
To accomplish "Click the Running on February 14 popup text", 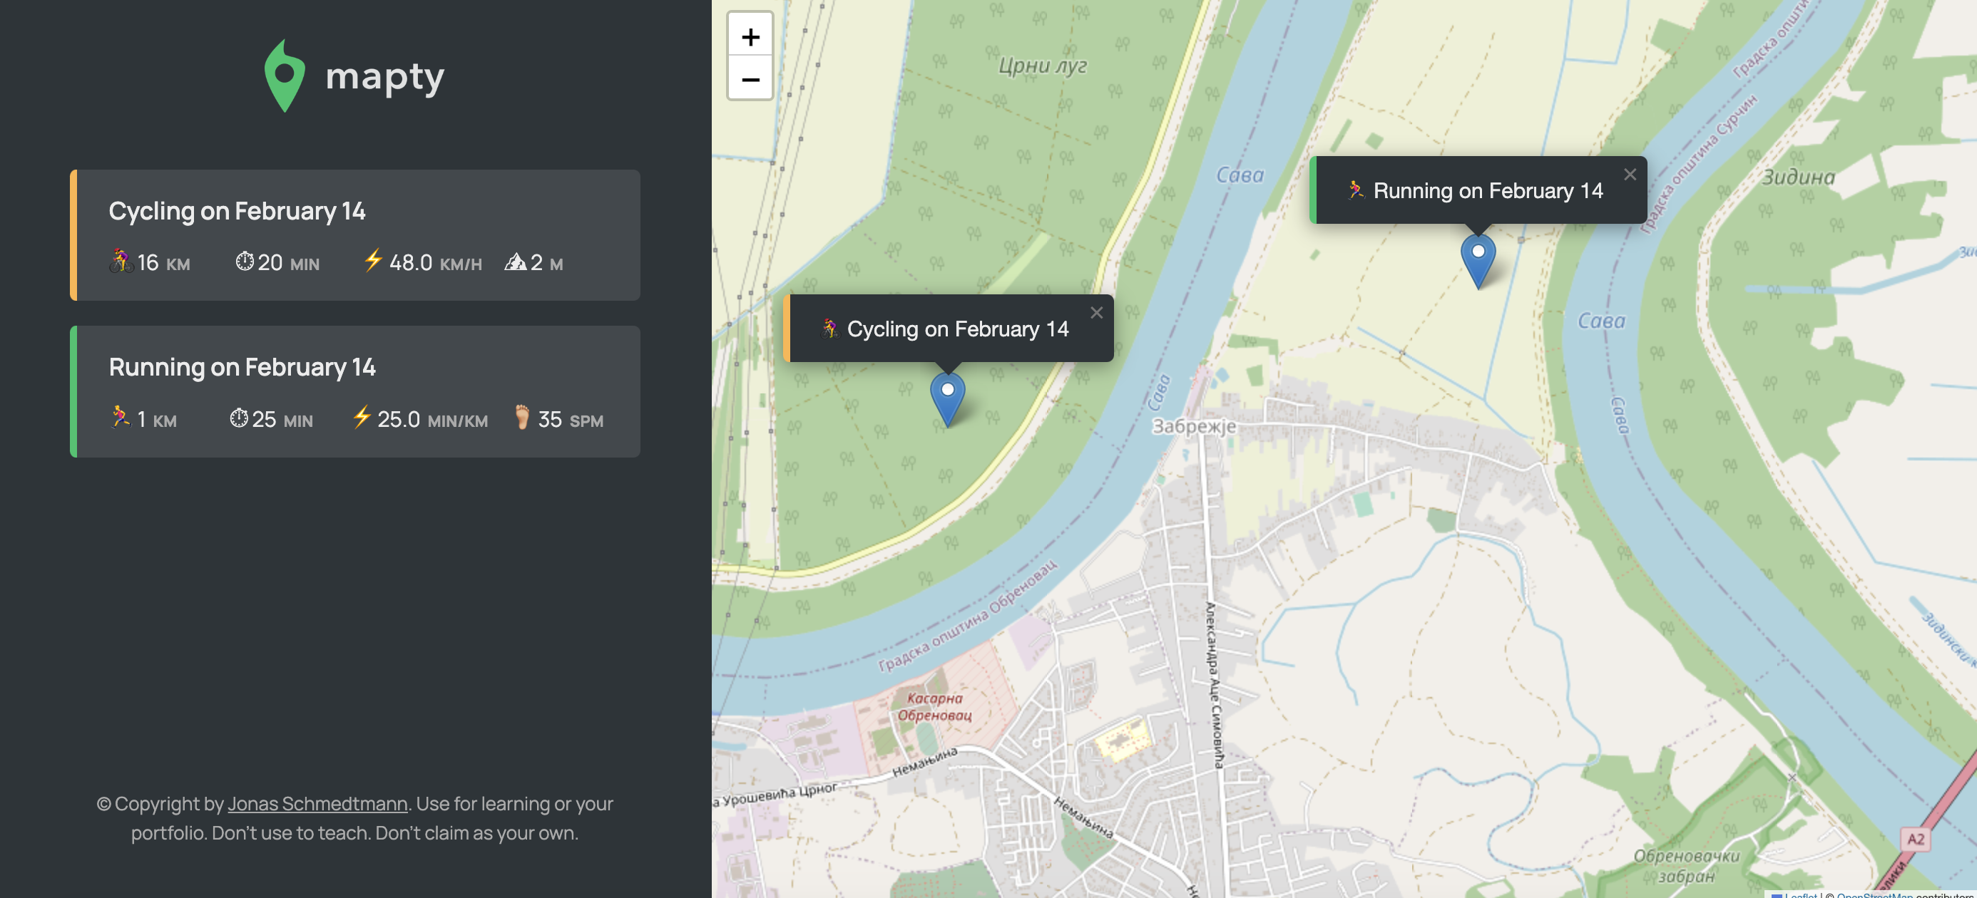I will point(1487,190).
